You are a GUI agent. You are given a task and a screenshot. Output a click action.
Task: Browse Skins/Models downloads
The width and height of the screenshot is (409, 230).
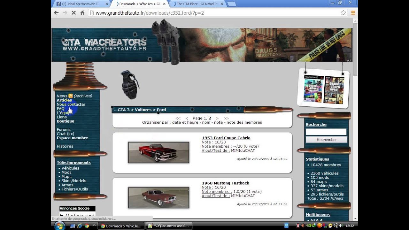74,180
